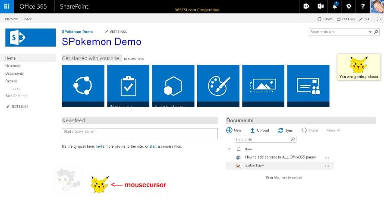Switch to the PAGE ribbon tab
Screen dimensions: 384x213
(28, 19)
